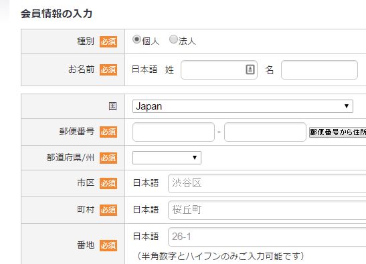
Task: Click the 日本語 label in 町村 row
Action: click(x=146, y=209)
